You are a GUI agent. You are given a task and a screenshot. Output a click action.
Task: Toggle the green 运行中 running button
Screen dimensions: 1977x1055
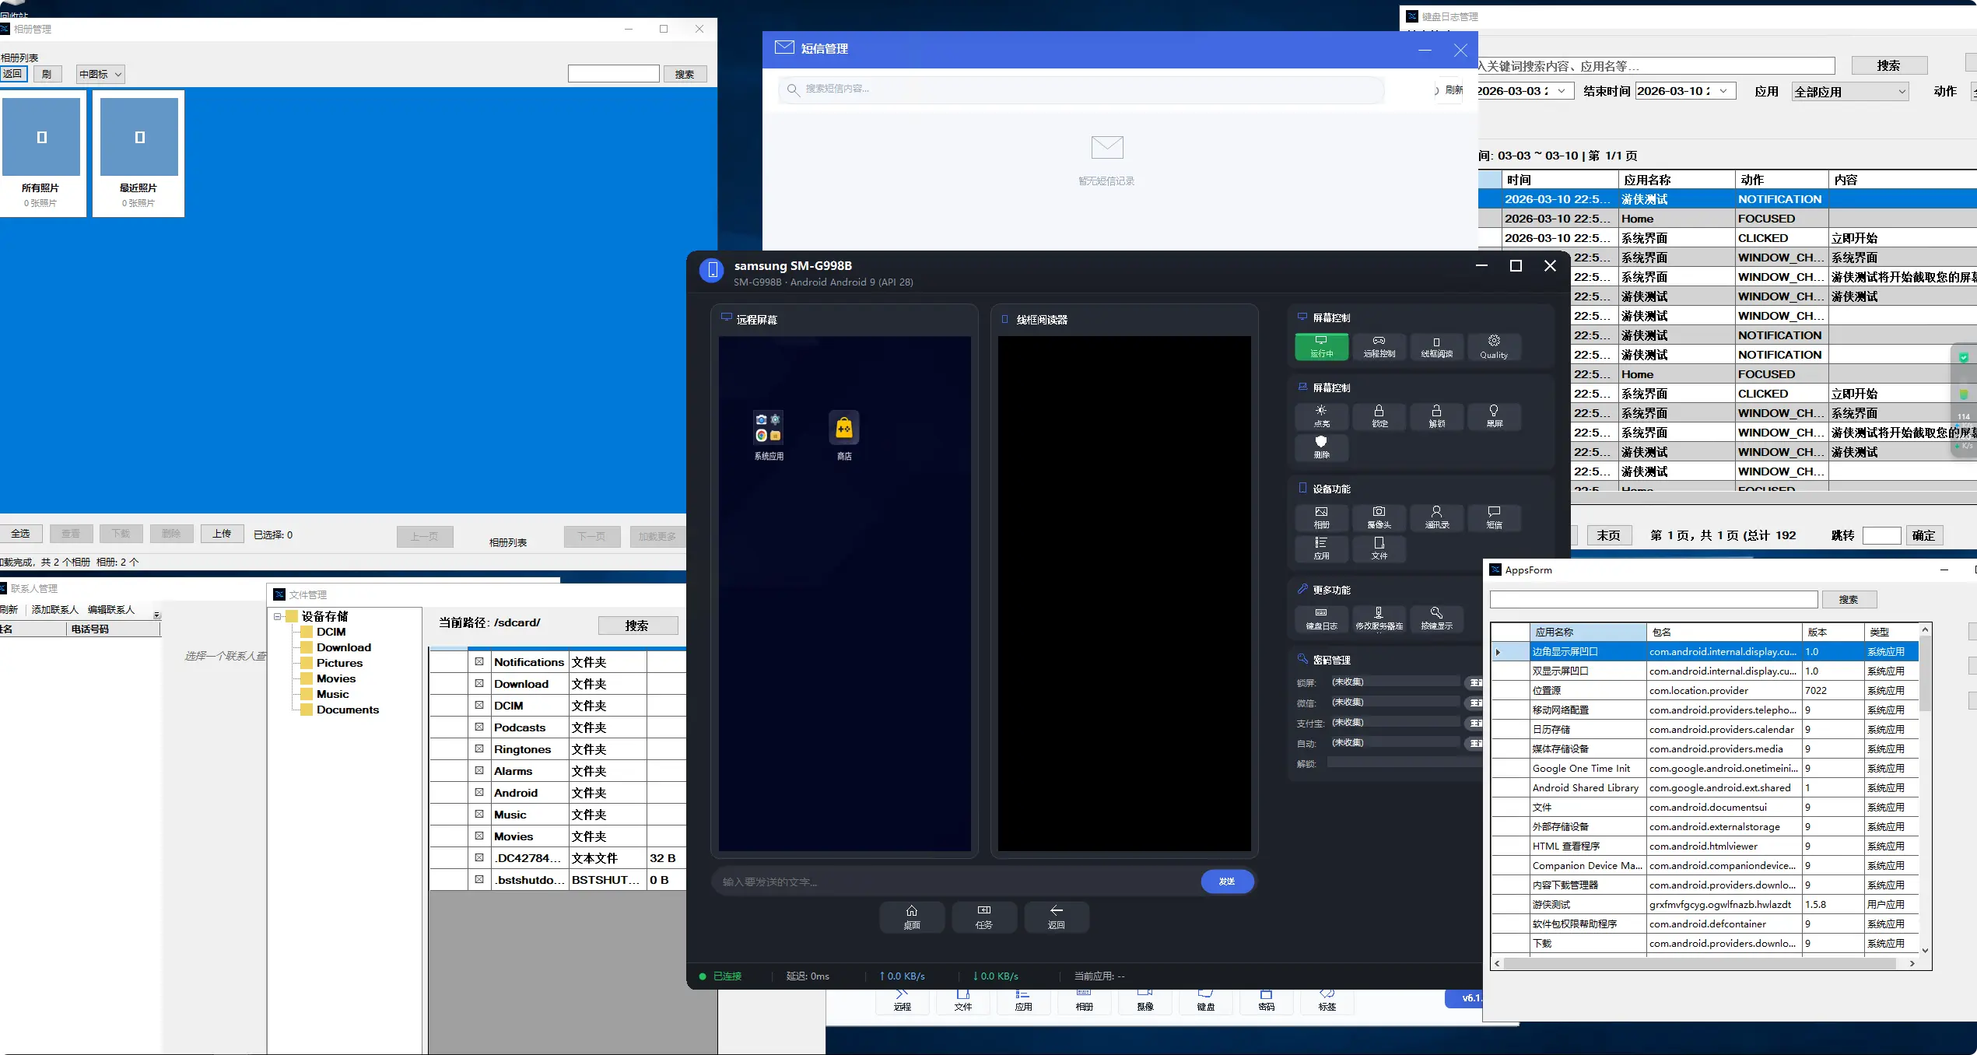1321,346
